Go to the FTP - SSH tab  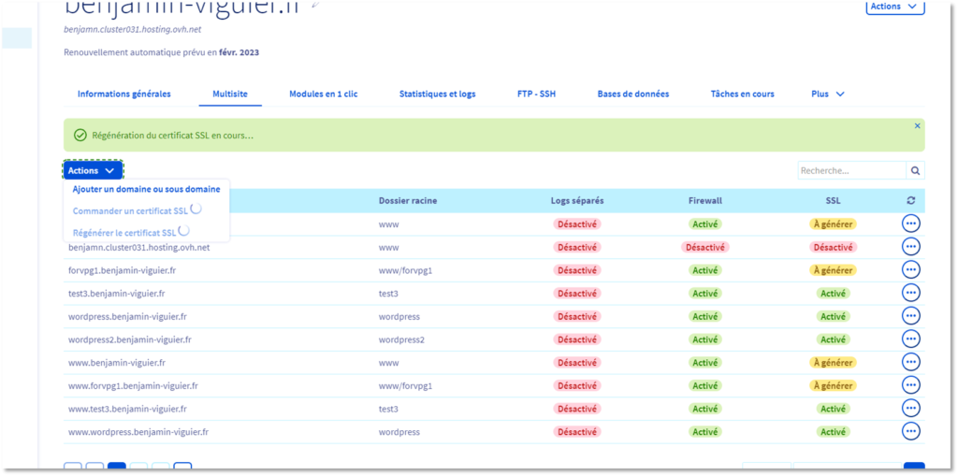(x=536, y=94)
